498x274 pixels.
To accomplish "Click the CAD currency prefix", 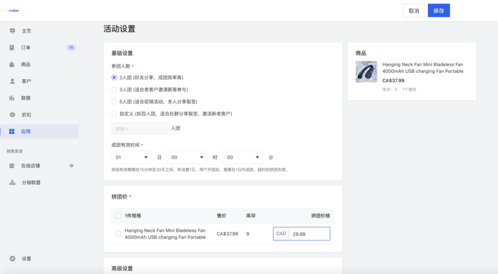I will [281, 233].
